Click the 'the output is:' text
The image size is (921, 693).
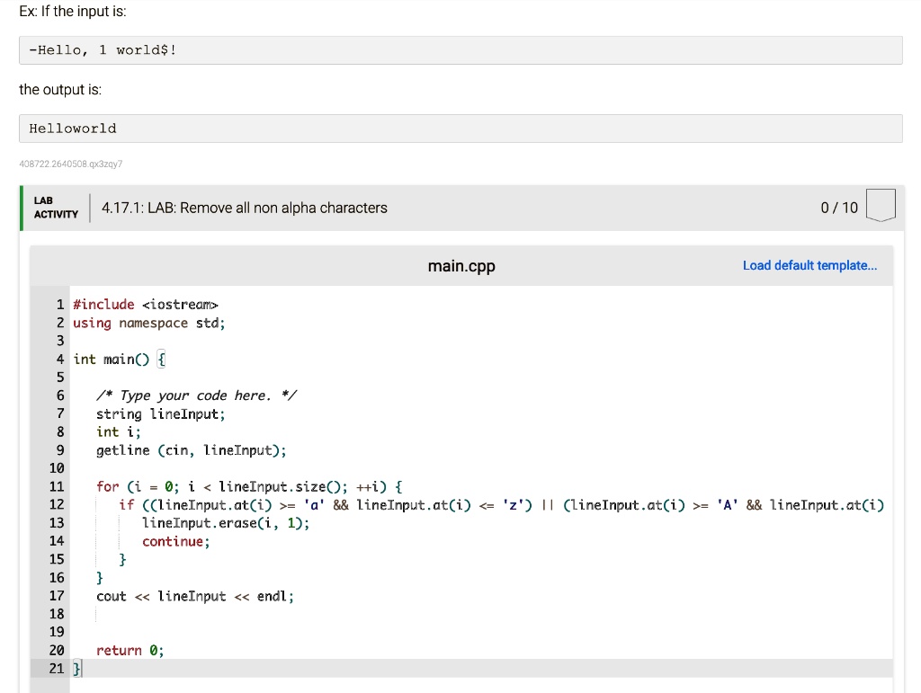point(60,90)
